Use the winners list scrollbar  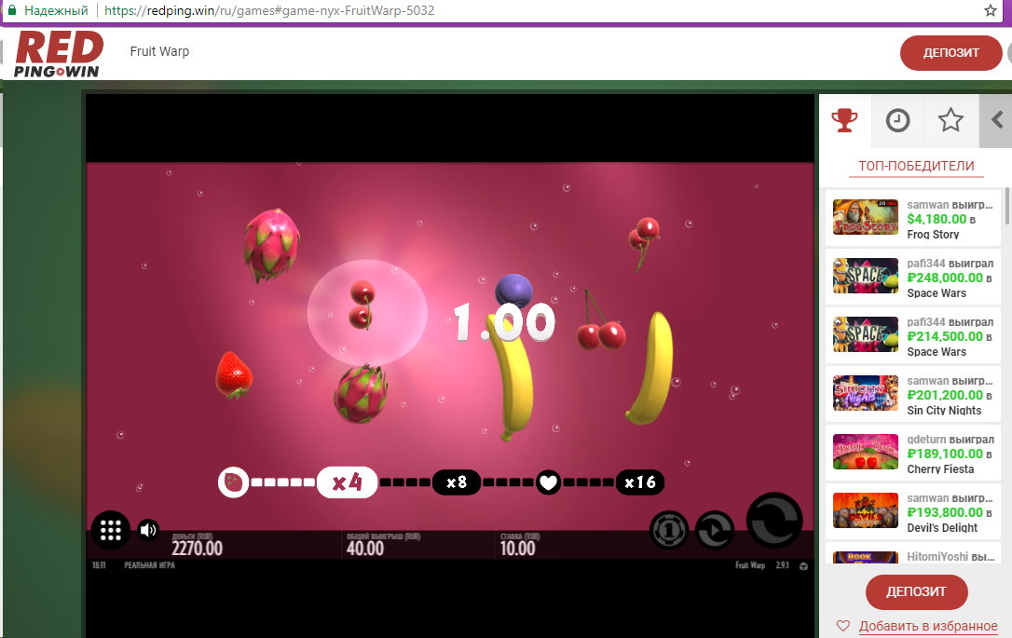[x=1006, y=207]
